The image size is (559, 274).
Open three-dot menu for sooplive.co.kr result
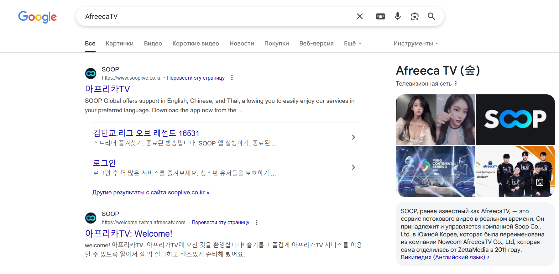tap(232, 77)
